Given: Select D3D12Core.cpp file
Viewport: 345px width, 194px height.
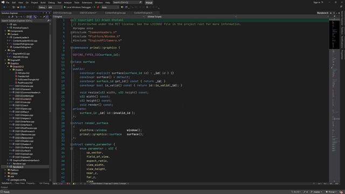Looking at the screenshot, I should click(x=23, y=102).
